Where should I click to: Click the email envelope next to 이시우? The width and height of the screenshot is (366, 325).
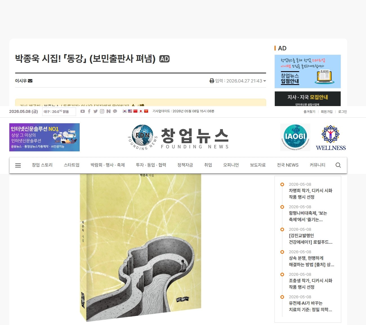tap(30, 81)
